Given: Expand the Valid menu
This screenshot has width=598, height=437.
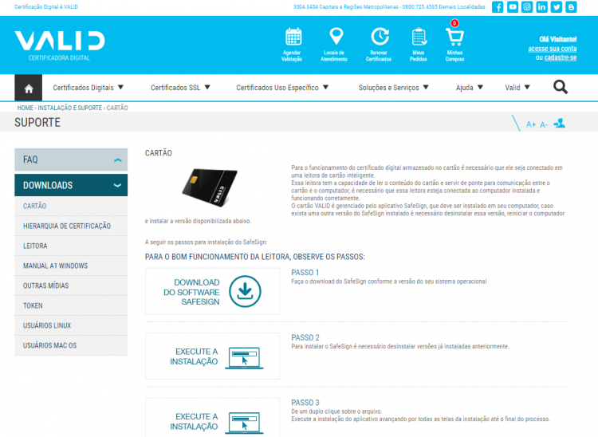Looking at the screenshot, I should tap(517, 88).
